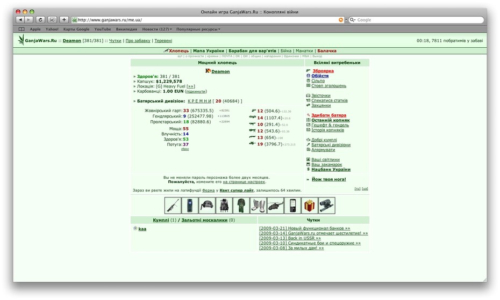Go back with the browser back arrow
The image size is (500, 300).
(20, 20)
